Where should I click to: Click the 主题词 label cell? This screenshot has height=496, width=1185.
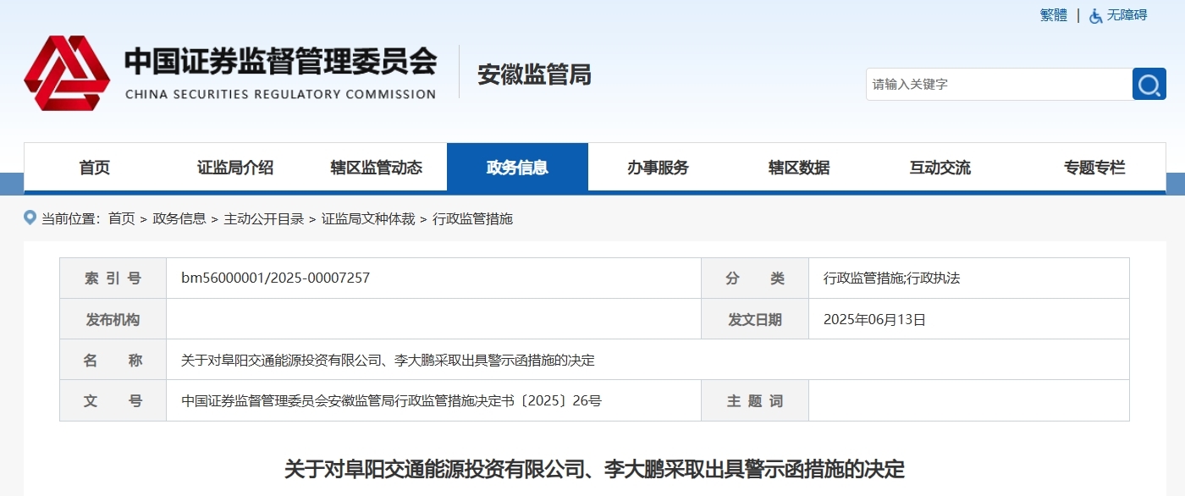755,400
